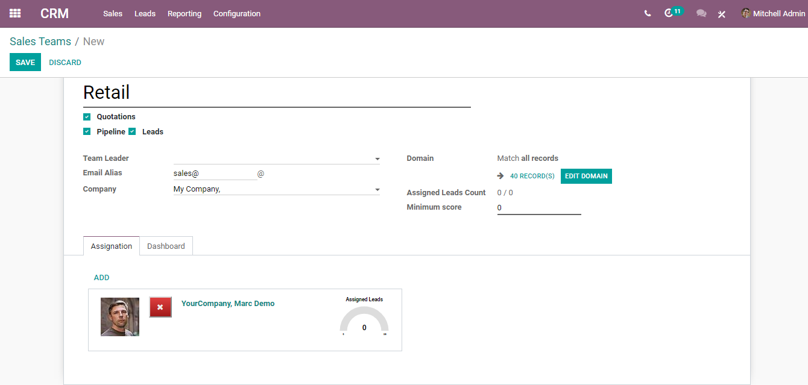Remove Marc Demo with red X button
Image resolution: width=808 pixels, height=385 pixels.
[160, 307]
